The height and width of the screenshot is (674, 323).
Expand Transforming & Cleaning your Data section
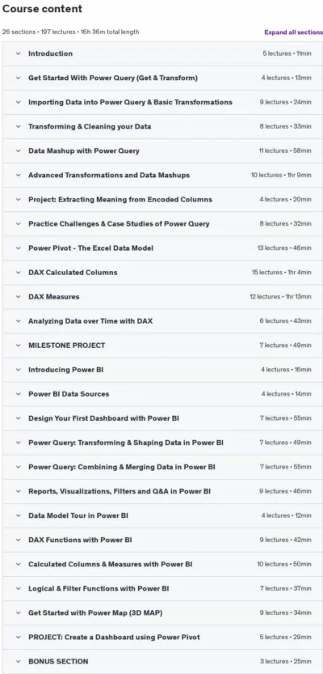[162, 126]
